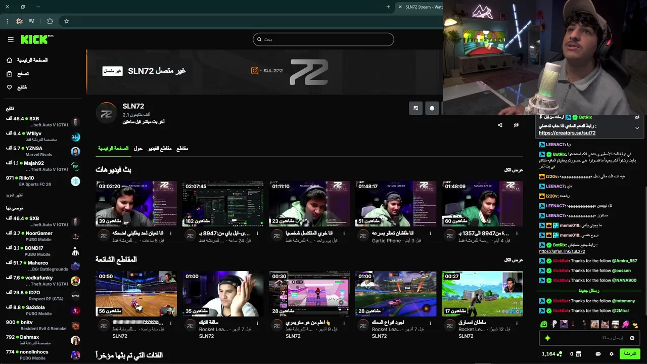Open the 03:02:20 stream video thumbnail
The height and width of the screenshot is (364, 647).
[x=136, y=203]
